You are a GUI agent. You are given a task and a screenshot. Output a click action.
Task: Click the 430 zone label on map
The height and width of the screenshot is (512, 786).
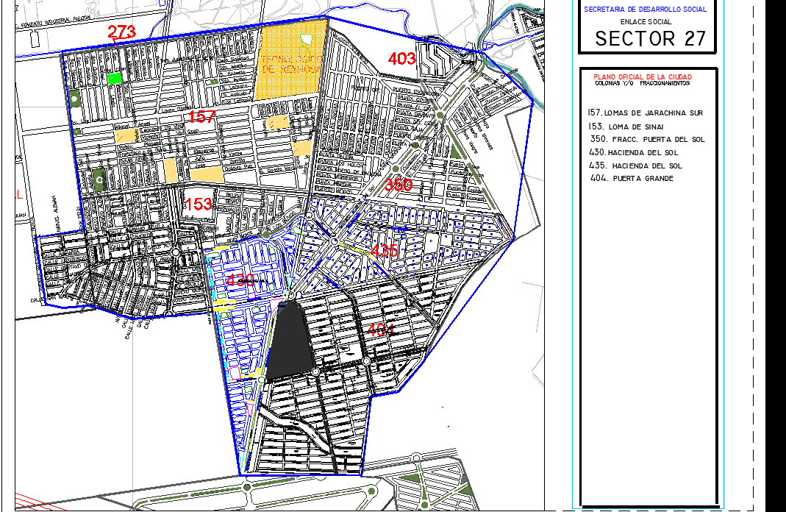pyautogui.click(x=240, y=280)
